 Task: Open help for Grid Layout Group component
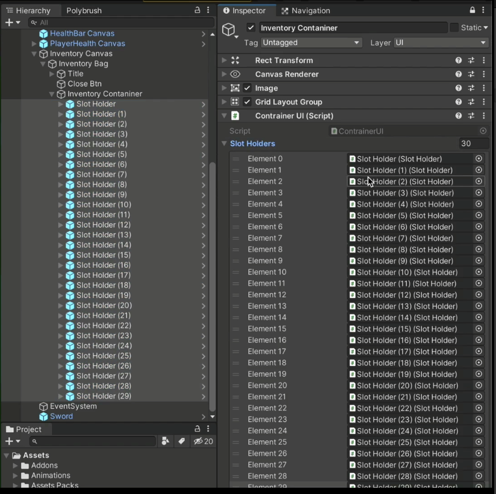coord(458,102)
